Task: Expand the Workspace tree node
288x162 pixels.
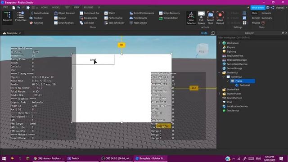Action: coord(219,43)
